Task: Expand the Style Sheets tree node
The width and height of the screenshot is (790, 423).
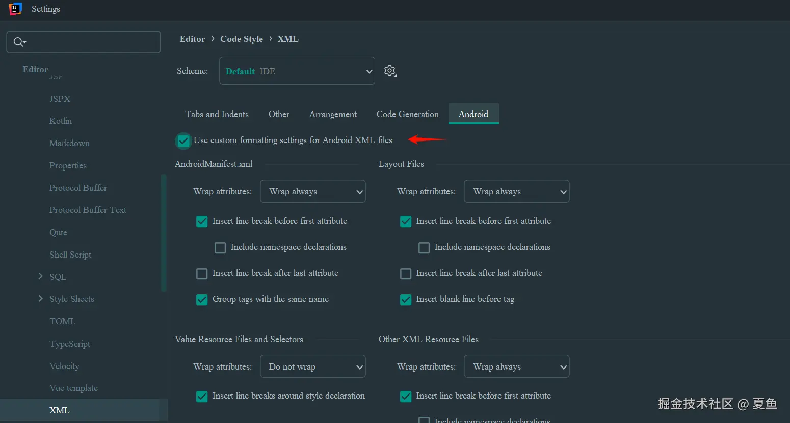Action: 41,299
